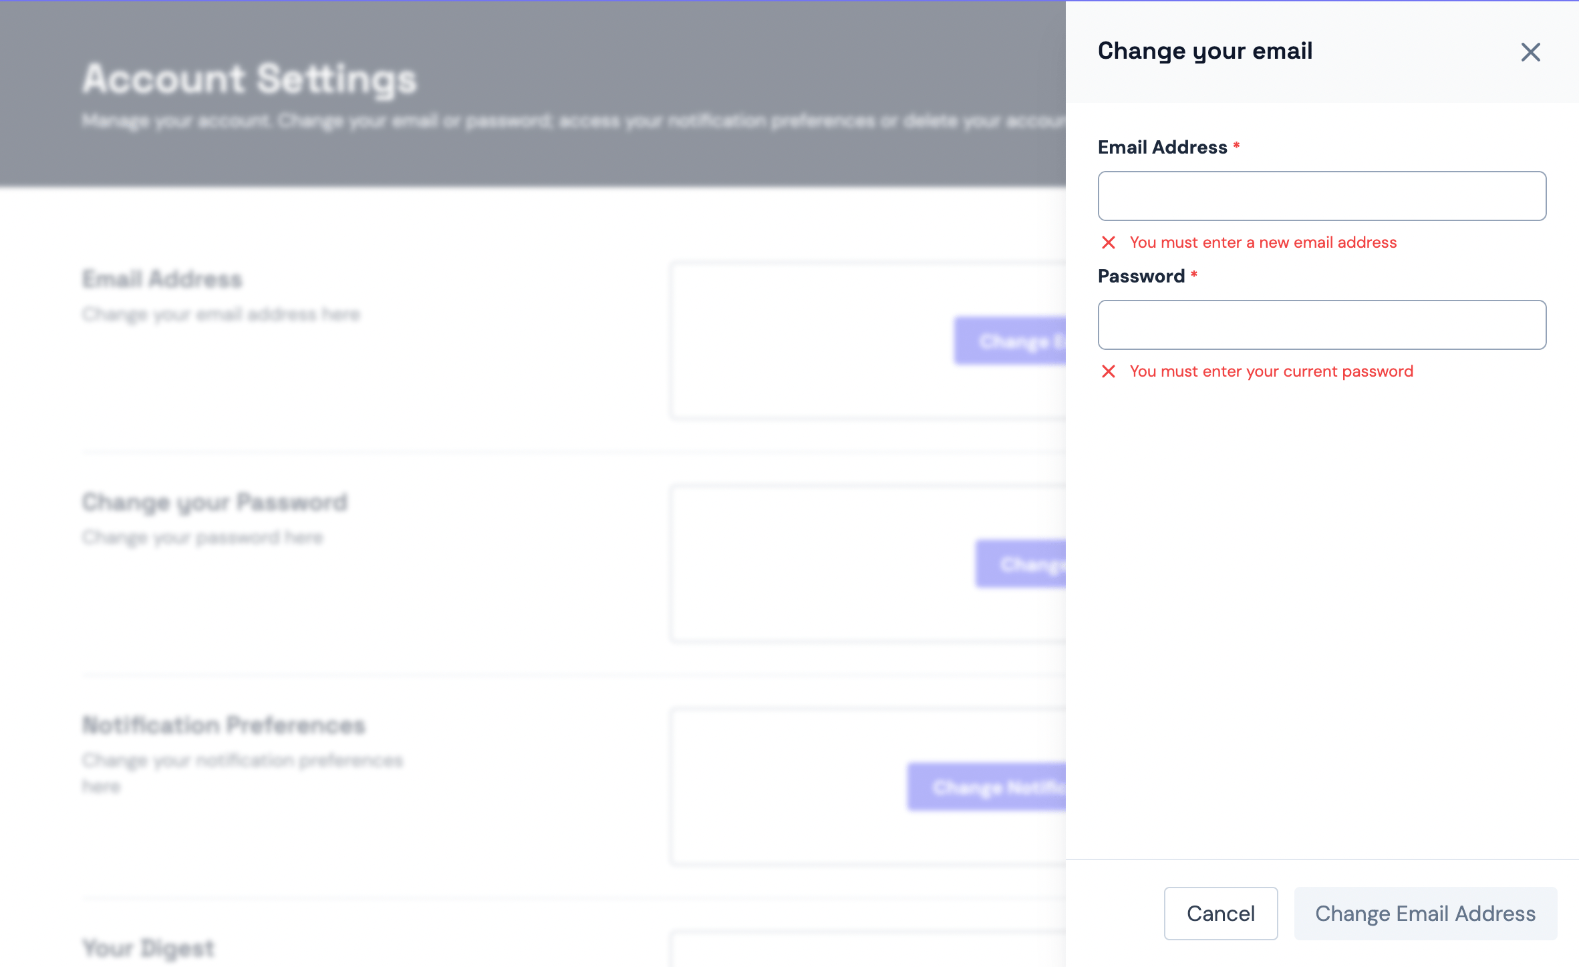This screenshot has height=967, width=1579.
Task: Click the red asterisk next to Password
Action: coord(1194,274)
